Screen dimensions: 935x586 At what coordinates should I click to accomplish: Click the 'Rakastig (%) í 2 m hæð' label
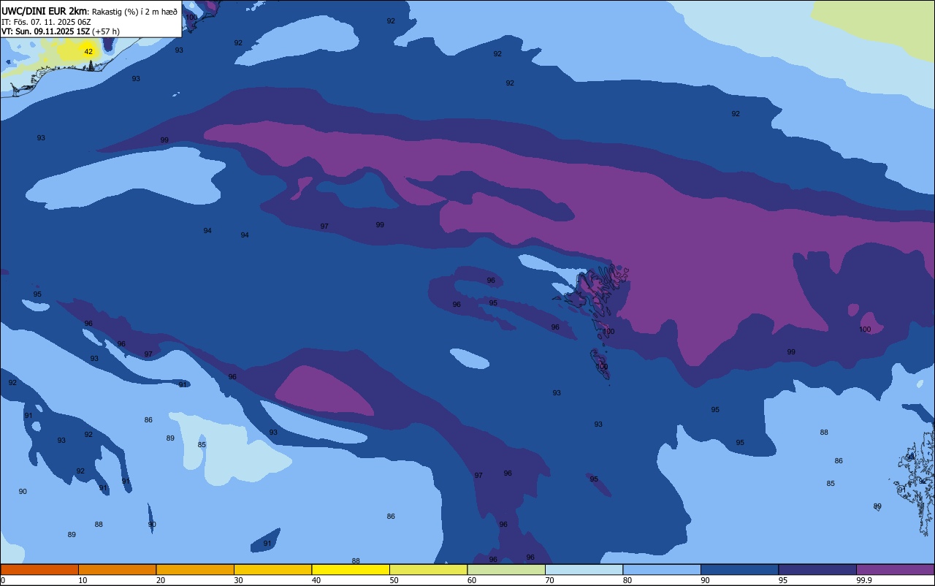[134, 12]
